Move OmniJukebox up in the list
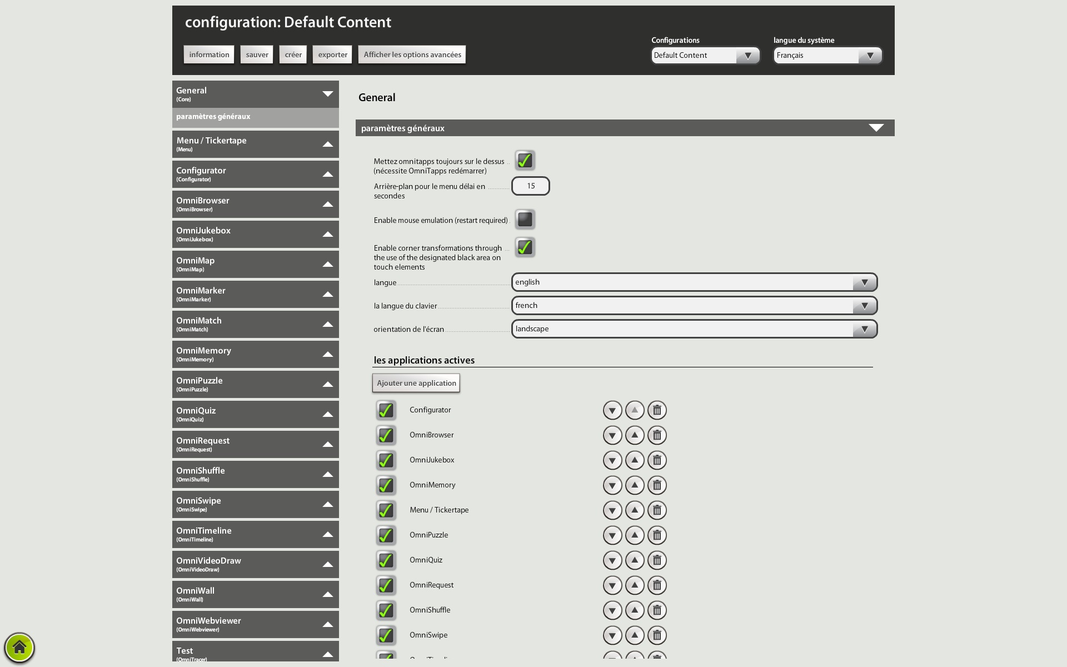The height and width of the screenshot is (667, 1067). pyautogui.click(x=635, y=460)
